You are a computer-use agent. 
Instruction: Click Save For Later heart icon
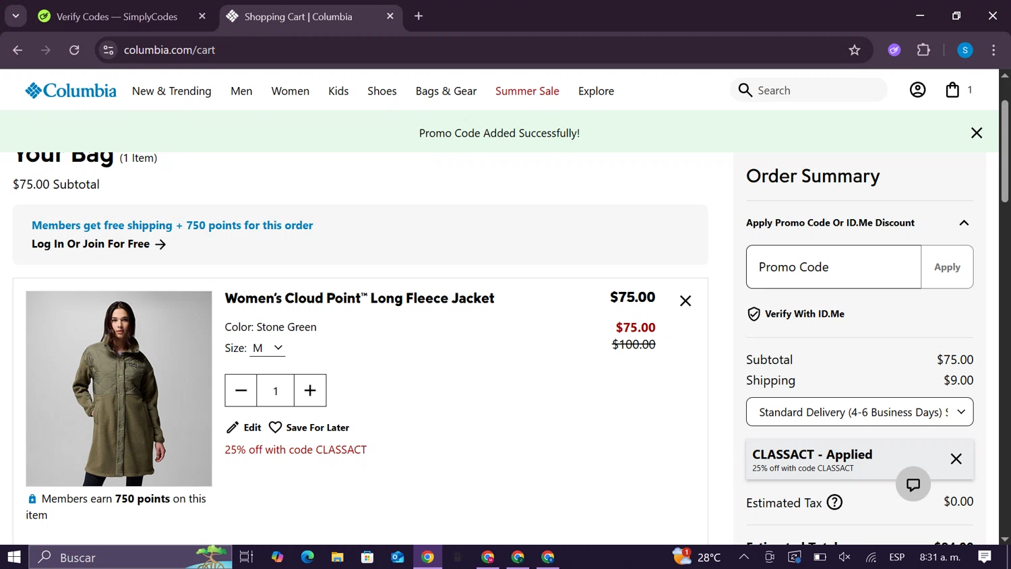pyautogui.click(x=275, y=427)
